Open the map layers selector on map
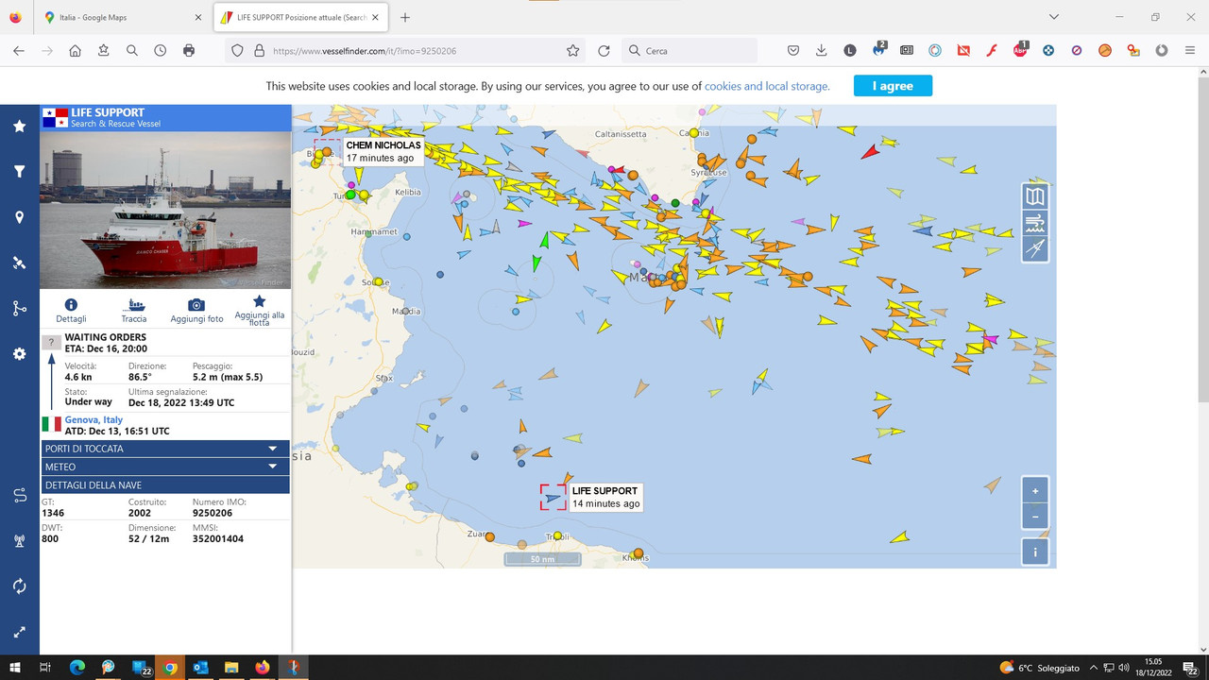 click(x=1035, y=196)
